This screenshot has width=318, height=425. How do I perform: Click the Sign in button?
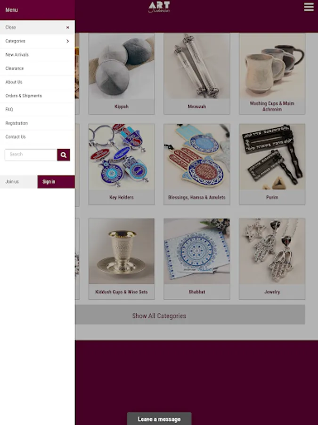coord(56,182)
